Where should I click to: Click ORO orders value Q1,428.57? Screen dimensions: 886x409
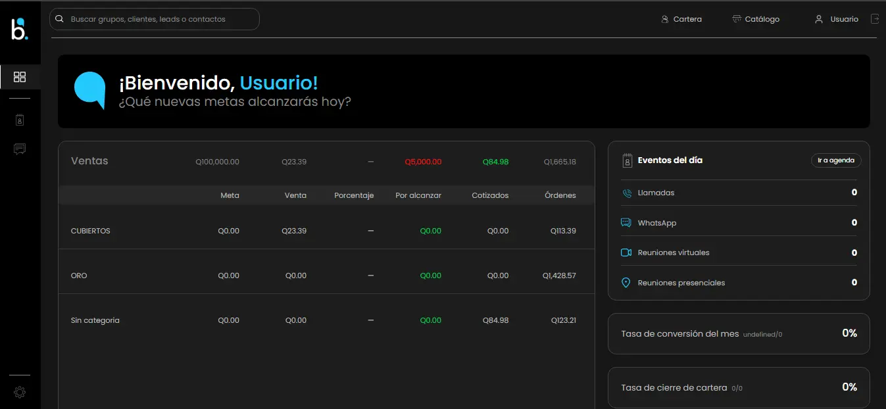click(x=560, y=276)
